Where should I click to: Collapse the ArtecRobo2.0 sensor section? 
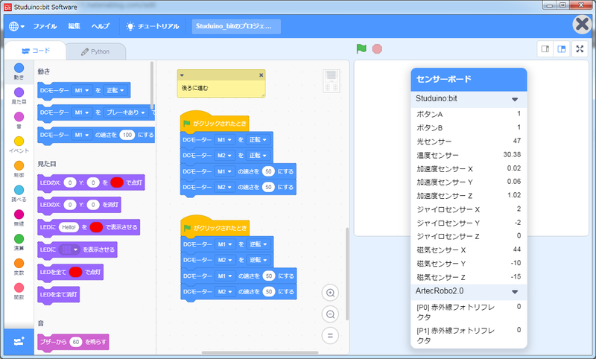point(515,292)
